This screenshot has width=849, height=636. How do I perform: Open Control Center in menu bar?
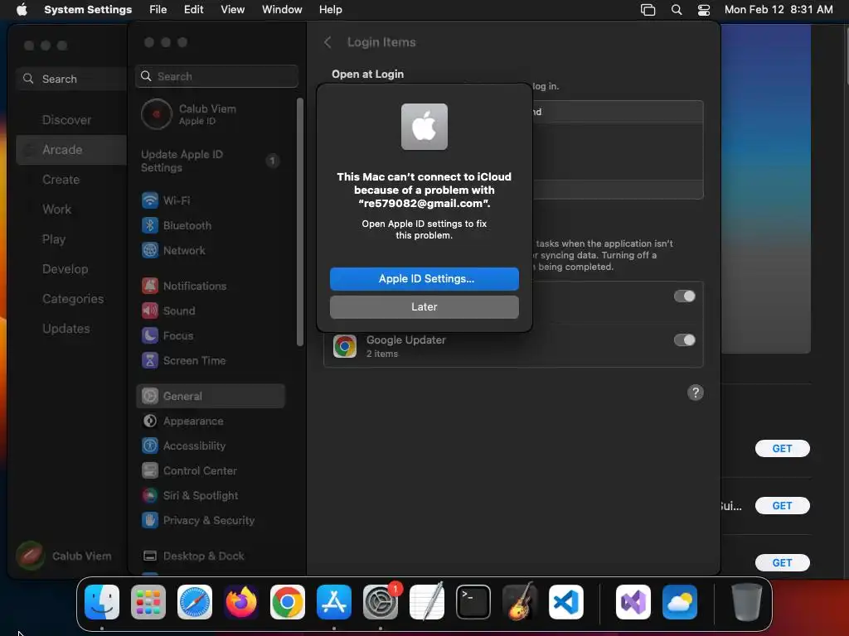click(704, 10)
